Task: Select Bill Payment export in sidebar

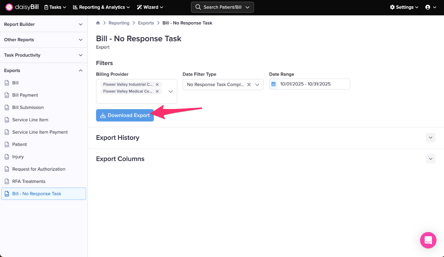Action: tap(25, 95)
